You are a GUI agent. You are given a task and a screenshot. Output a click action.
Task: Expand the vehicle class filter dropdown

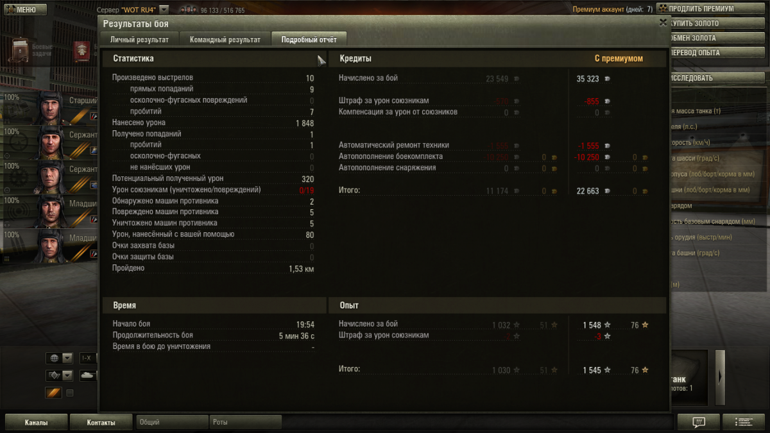67,375
